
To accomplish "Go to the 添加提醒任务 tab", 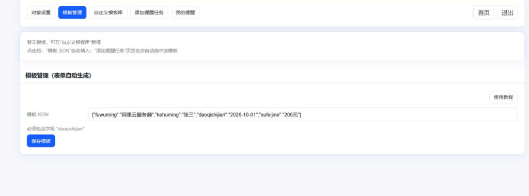I will (149, 13).
